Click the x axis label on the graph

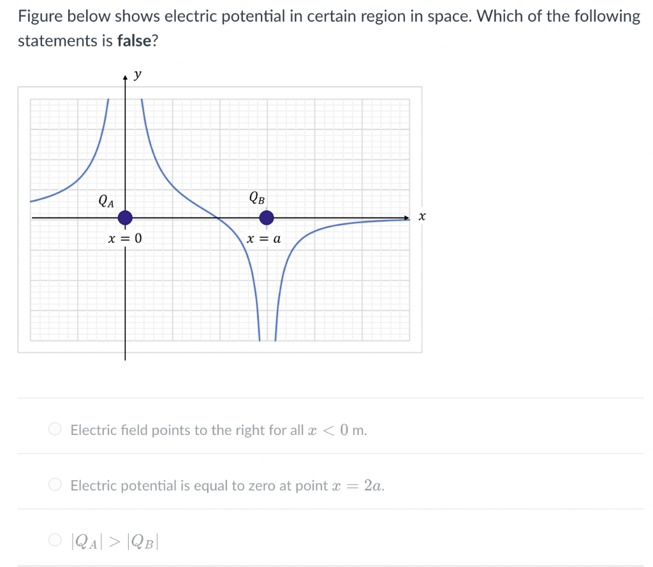421,217
